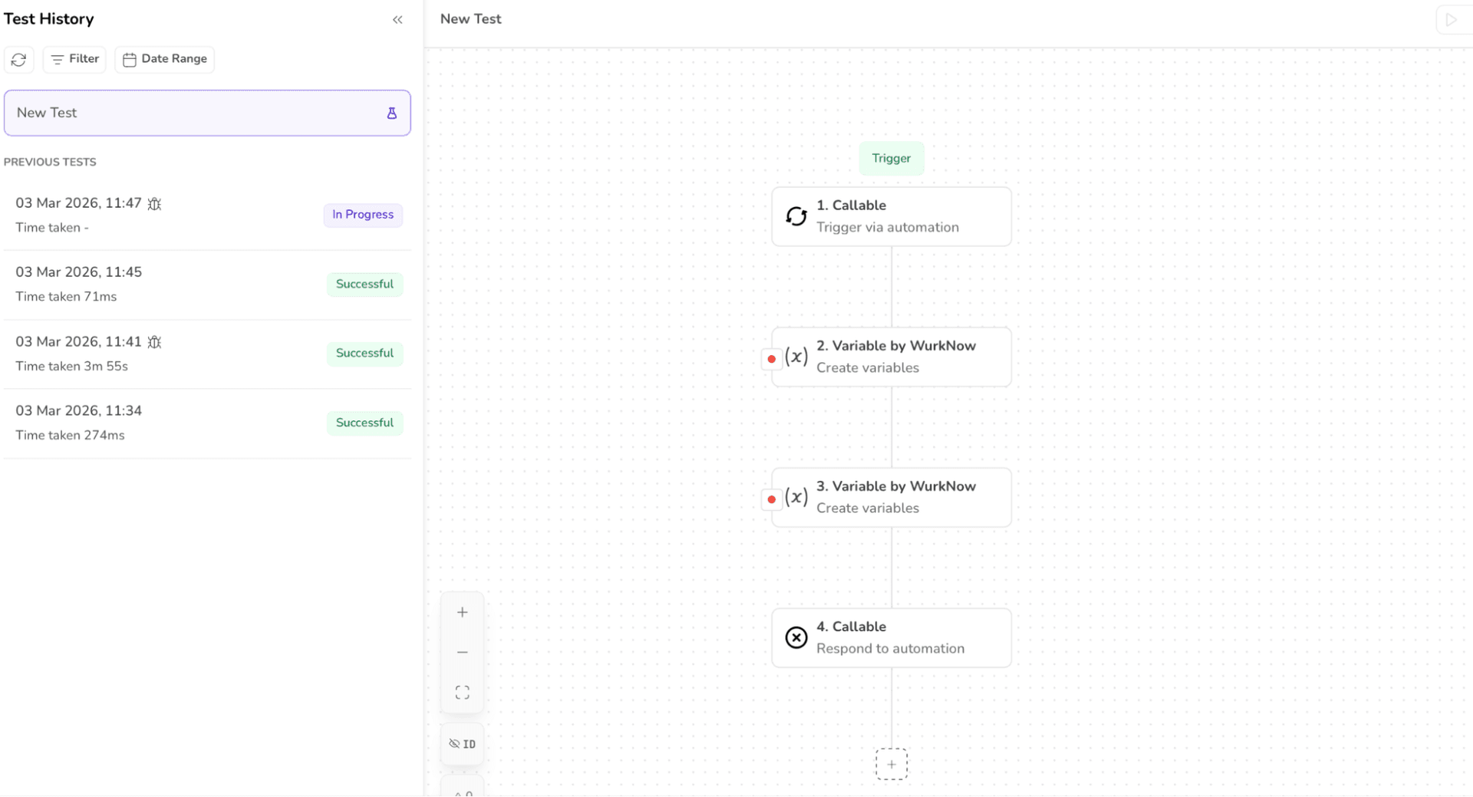Image resolution: width=1473 pixels, height=797 pixels.
Task: Open the Filter options
Action: (x=74, y=59)
